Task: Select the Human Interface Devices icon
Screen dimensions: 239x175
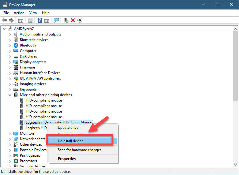Action: (x=16, y=73)
